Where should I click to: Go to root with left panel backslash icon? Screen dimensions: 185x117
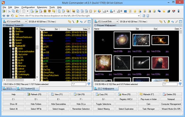tap(73, 21)
